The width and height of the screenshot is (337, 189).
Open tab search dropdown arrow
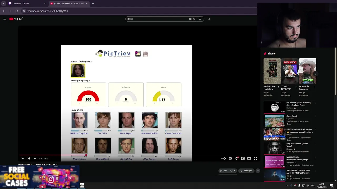coord(3,4)
